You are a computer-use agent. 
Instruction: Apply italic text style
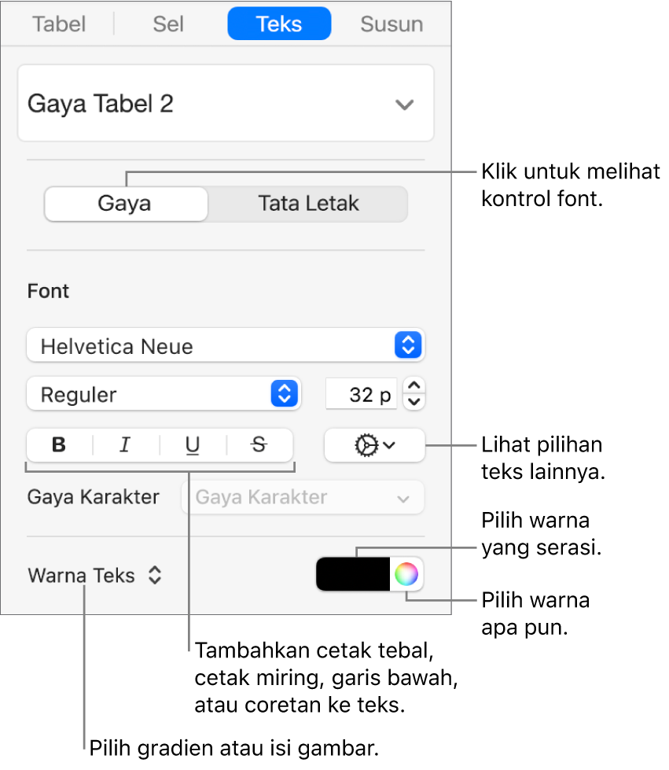124,445
